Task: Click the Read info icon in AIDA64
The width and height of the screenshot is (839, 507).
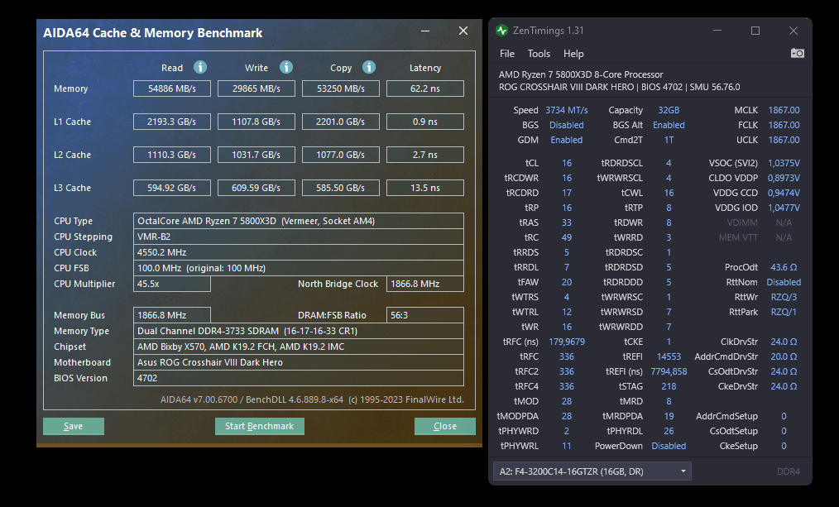Action: click(200, 67)
